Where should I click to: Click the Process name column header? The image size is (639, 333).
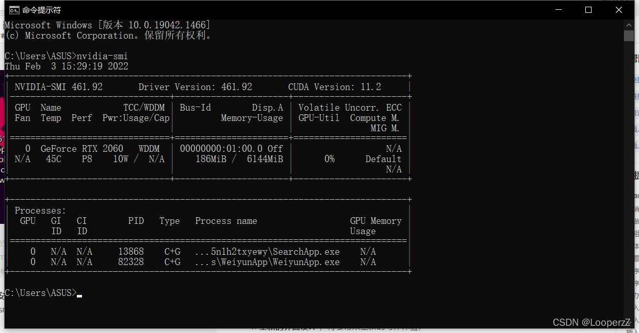click(x=226, y=221)
